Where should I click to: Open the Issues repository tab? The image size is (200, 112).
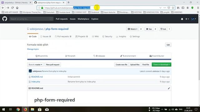point(46,36)
